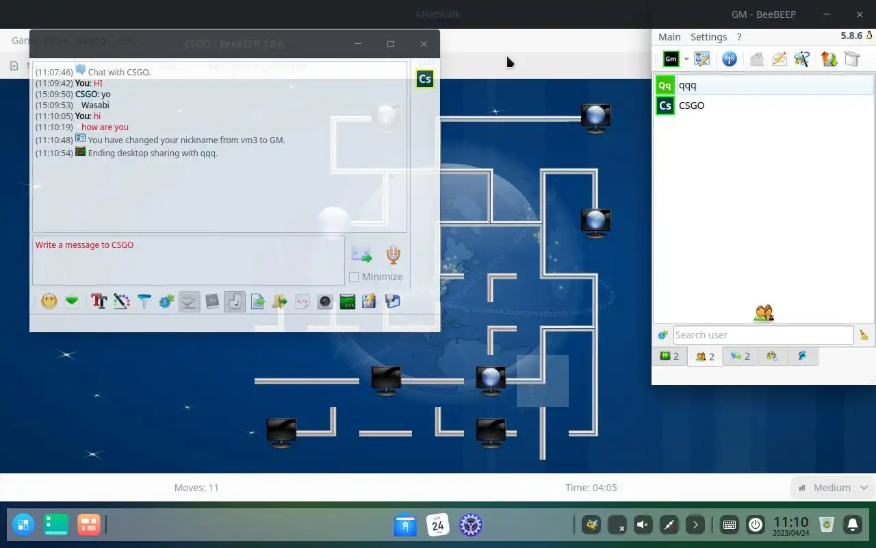The height and width of the screenshot is (548, 876).
Task: Open the green desktop icon in the dock
Action: 56,525
